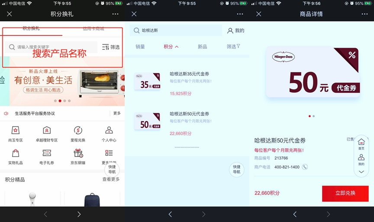The width and height of the screenshot is (374, 222).
Task: Click magnifier icon beside 哈根达斯 search text
Action: click(136, 31)
